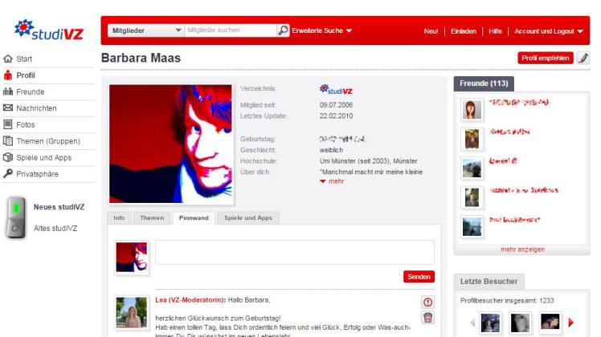The image size is (601, 337).
Task: Click first visitor thumbnail in Letzte Besucher
Action: pyautogui.click(x=490, y=323)
